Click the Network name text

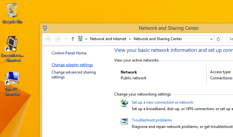129,72
